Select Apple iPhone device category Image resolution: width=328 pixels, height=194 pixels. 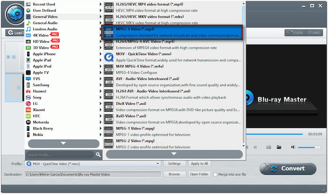tap(44, 54)
